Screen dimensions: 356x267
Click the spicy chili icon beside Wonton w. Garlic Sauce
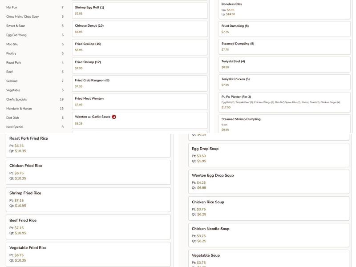[x=114, y=117]
